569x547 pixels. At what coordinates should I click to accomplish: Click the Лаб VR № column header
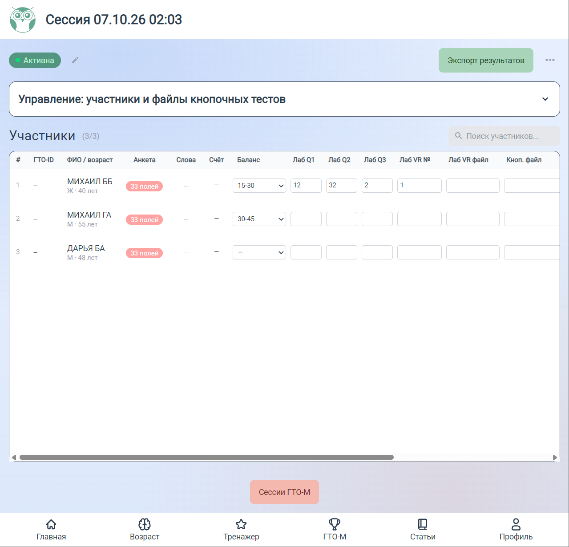(x=415, y=160)
